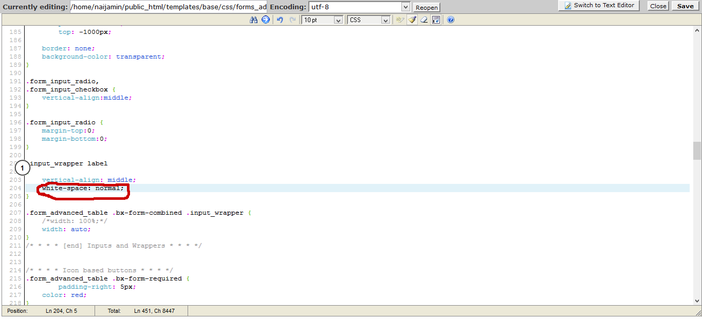
Task: Click the spell-check abc icon
Action: tap(400, 20)
